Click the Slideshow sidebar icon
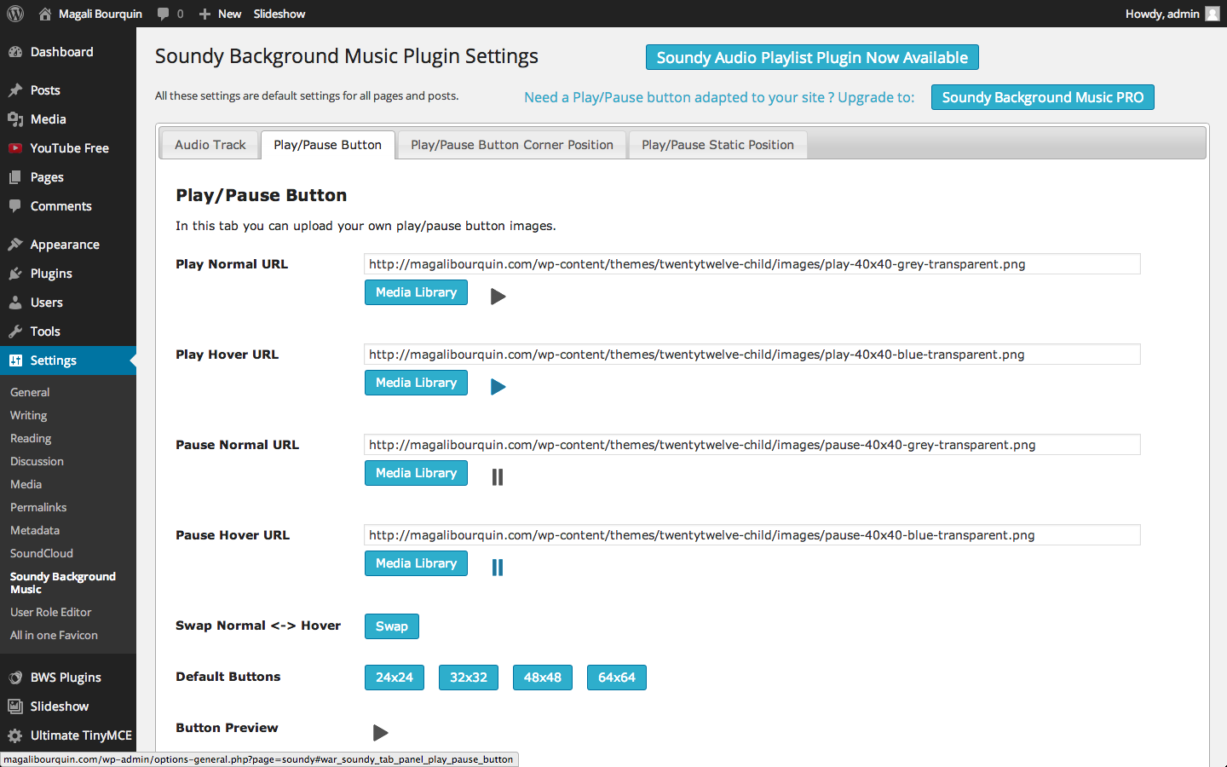1227x767 pixels. click(x=15, y=706)
